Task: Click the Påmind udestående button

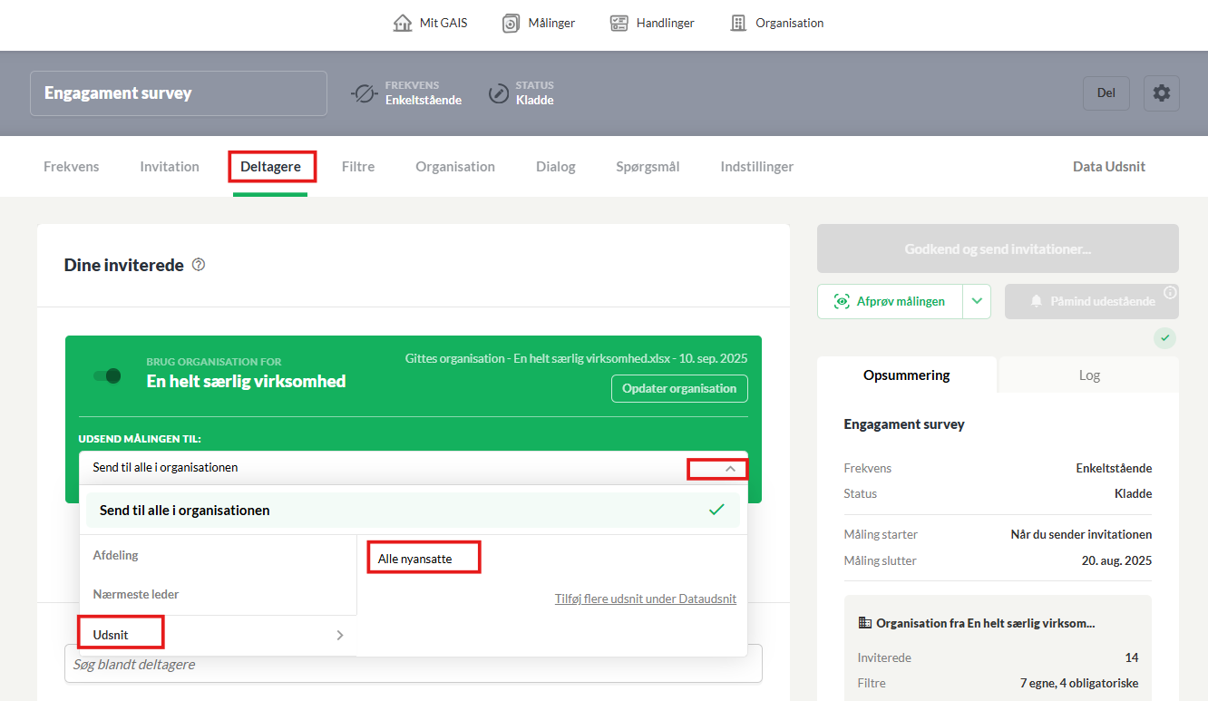Action: (1092, 301)
